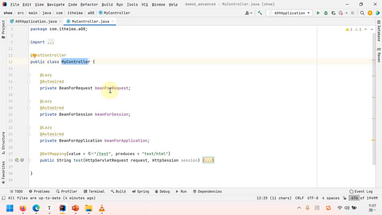Open VLC from the taskbar
Screen dimensions: 382x215
[102, 208]
